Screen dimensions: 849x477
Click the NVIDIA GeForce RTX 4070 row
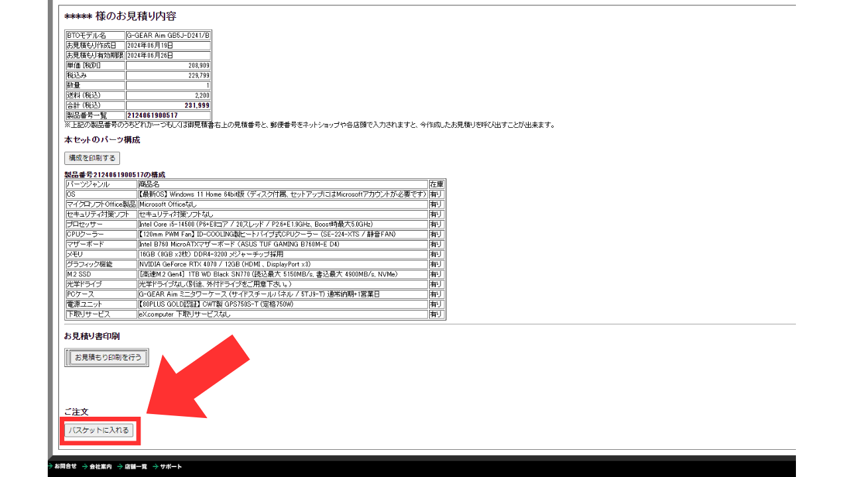[x=282, y=264]
